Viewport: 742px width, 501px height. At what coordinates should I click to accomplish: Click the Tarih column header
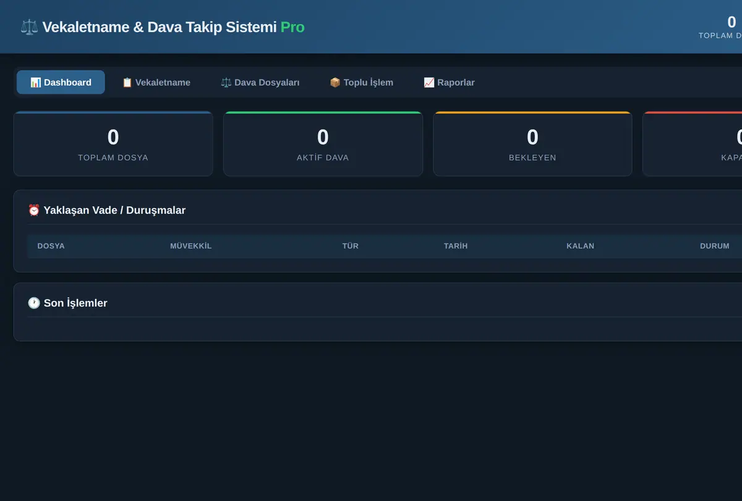[456, 246]
